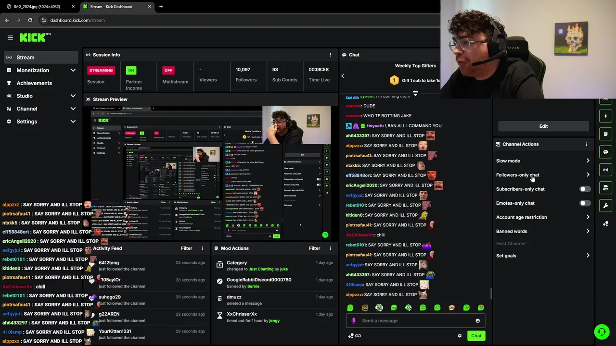Click the green Chat send button
This screenshot has width=616, height=346.
476,336
